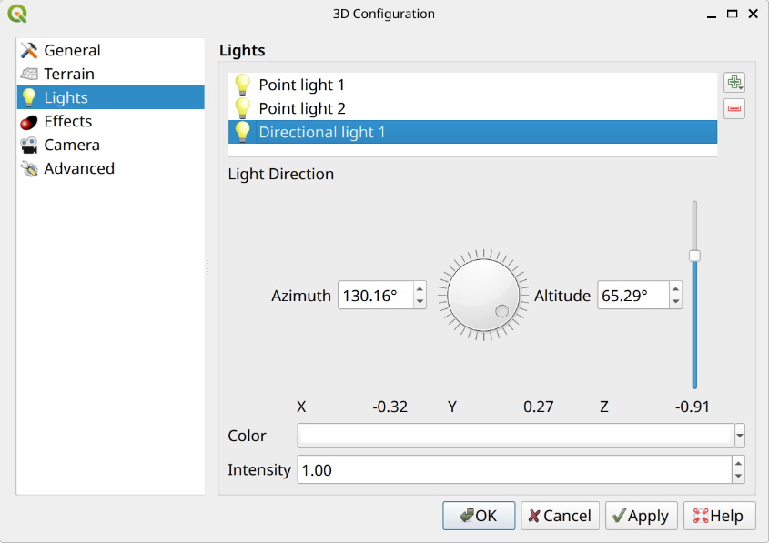Click the Effects red sphere icon
The image size is (769, 543).
29,122
